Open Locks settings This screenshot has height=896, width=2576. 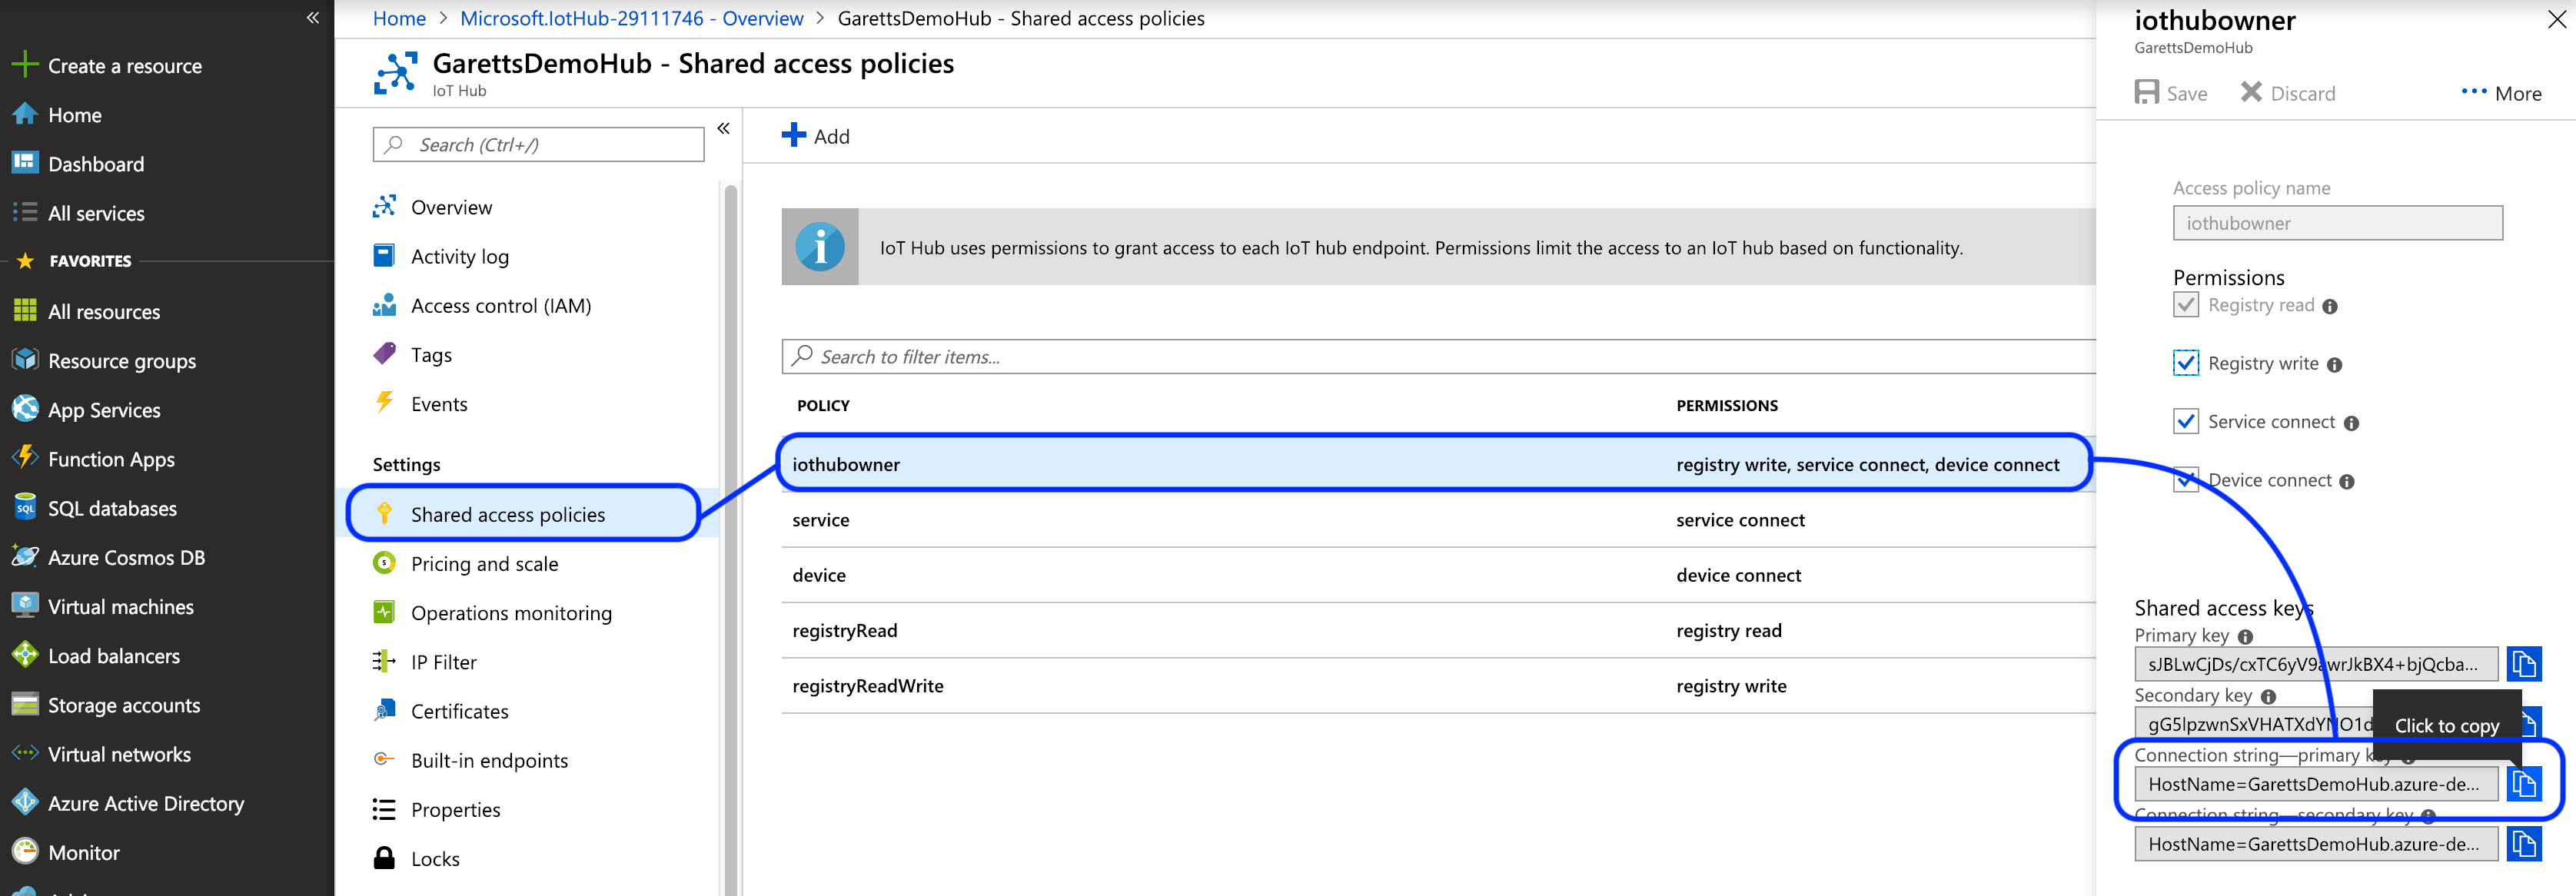click(x=435, y=859)
